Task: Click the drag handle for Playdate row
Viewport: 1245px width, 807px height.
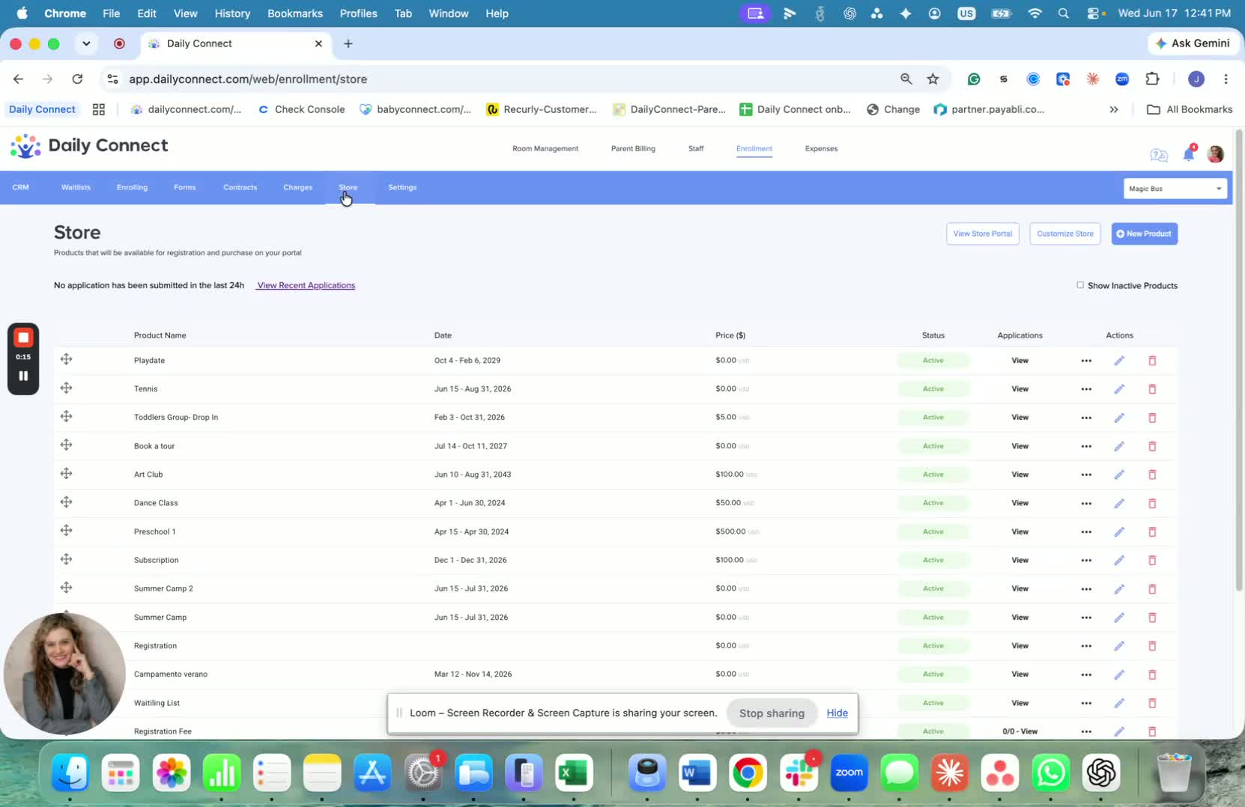Action: click(x=67, y=359)
